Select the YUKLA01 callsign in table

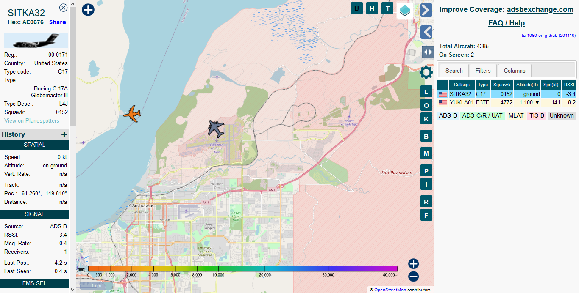(462, 103)
